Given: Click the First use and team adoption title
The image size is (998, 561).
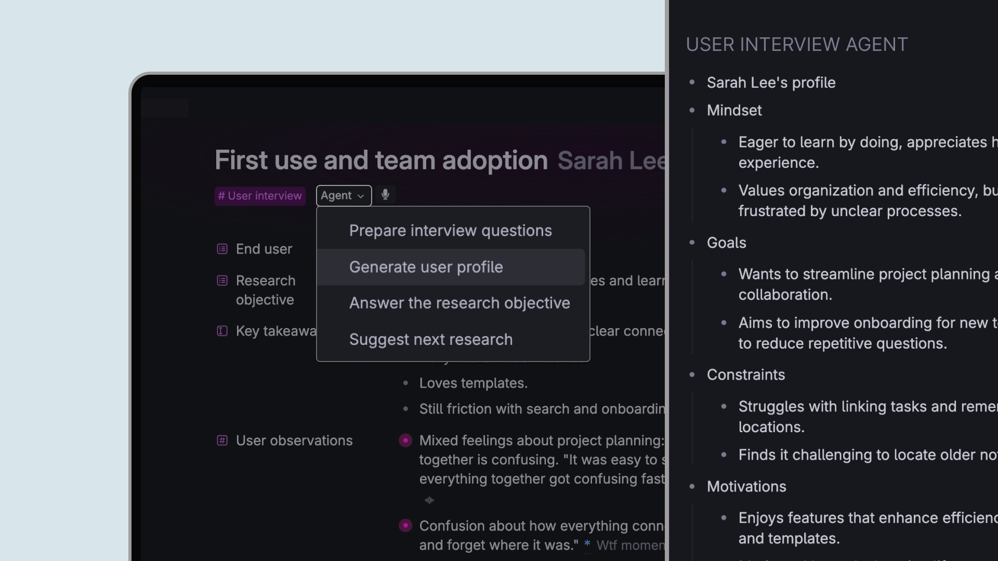Looking at the screenshot, I should coord(381,160).
